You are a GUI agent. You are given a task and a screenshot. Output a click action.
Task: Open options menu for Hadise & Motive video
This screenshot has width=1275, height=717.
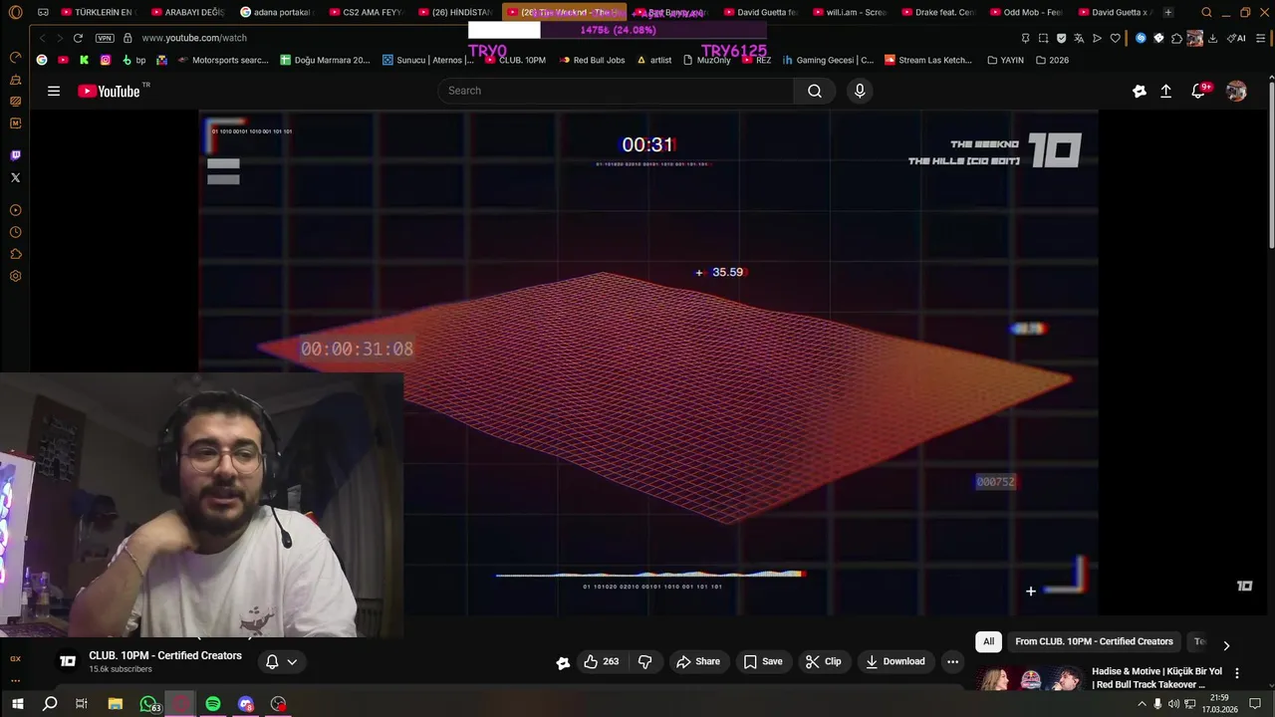point(1237,673)
